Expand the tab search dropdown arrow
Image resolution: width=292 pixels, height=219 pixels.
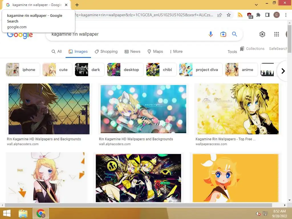click(x=256, y=5)
